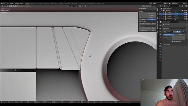Collapse the Collection tree row in outliner
Screen dimensions: 188x106
(x=162, y=10)
